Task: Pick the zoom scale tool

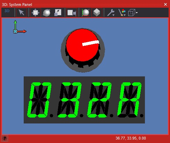Action: (x=58, y=13)
